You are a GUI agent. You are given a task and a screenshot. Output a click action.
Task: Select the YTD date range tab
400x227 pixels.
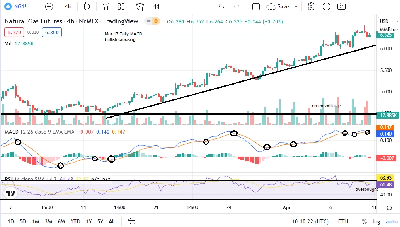click(75, 221)
